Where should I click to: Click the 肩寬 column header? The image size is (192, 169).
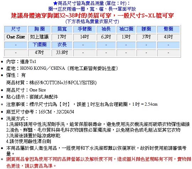[x=62, y=29]
